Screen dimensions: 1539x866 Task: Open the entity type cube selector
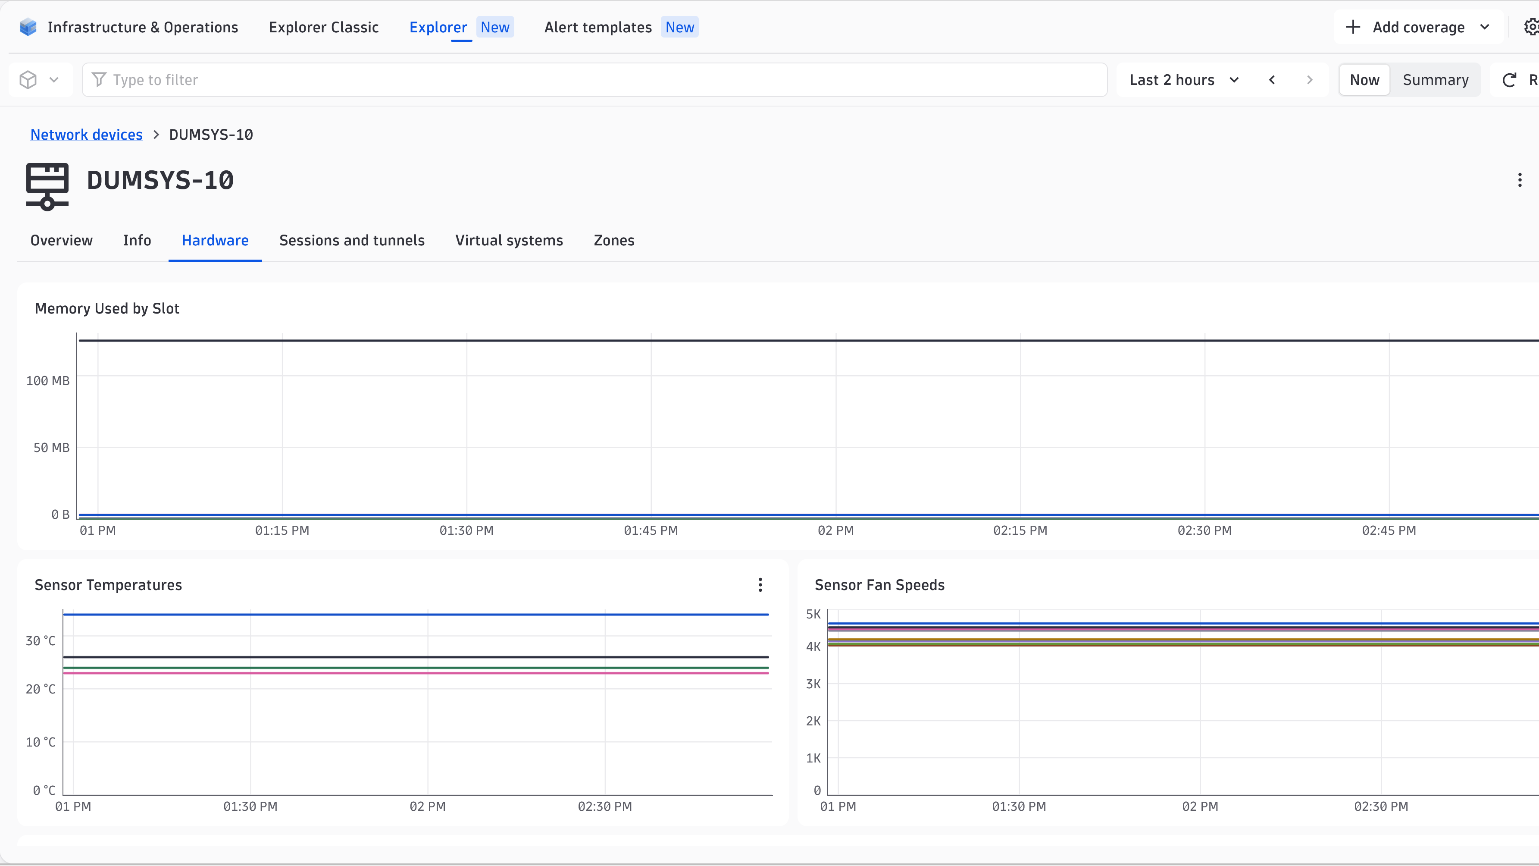40,79
